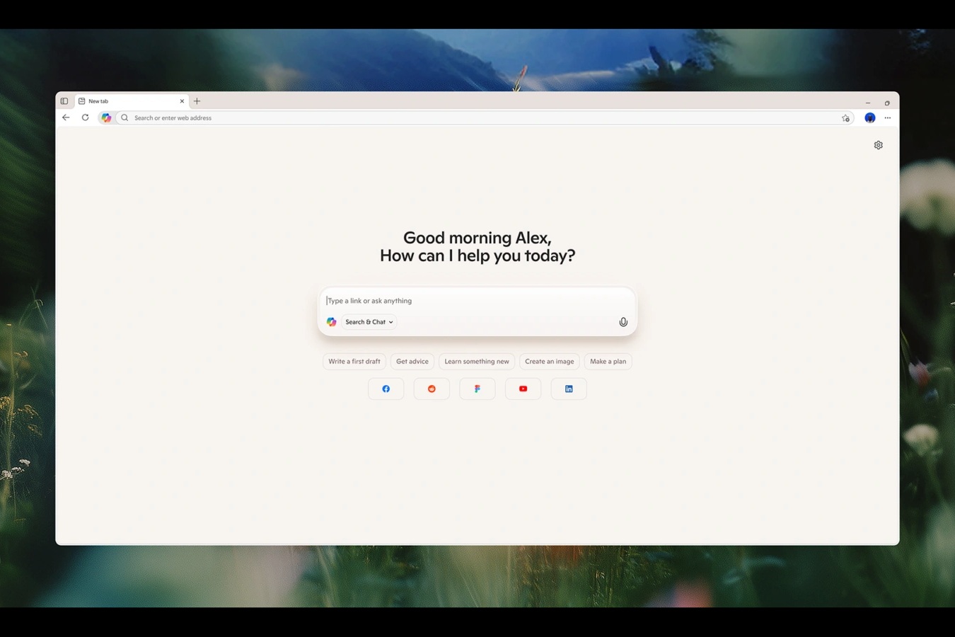Expand the Search & Chat dropdown
955x637 pixels.
[369, 322]
